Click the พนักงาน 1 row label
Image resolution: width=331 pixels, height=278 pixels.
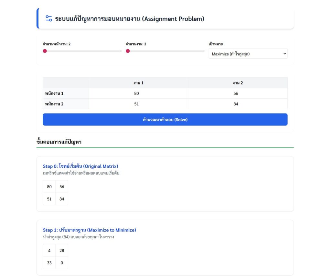tap(54, 94)
